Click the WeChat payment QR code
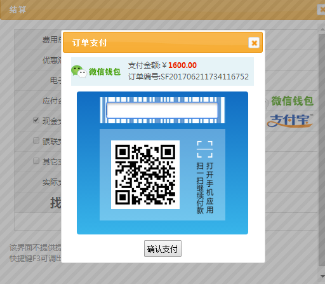This screenshot has height=284, width=325. pos(145,175)
